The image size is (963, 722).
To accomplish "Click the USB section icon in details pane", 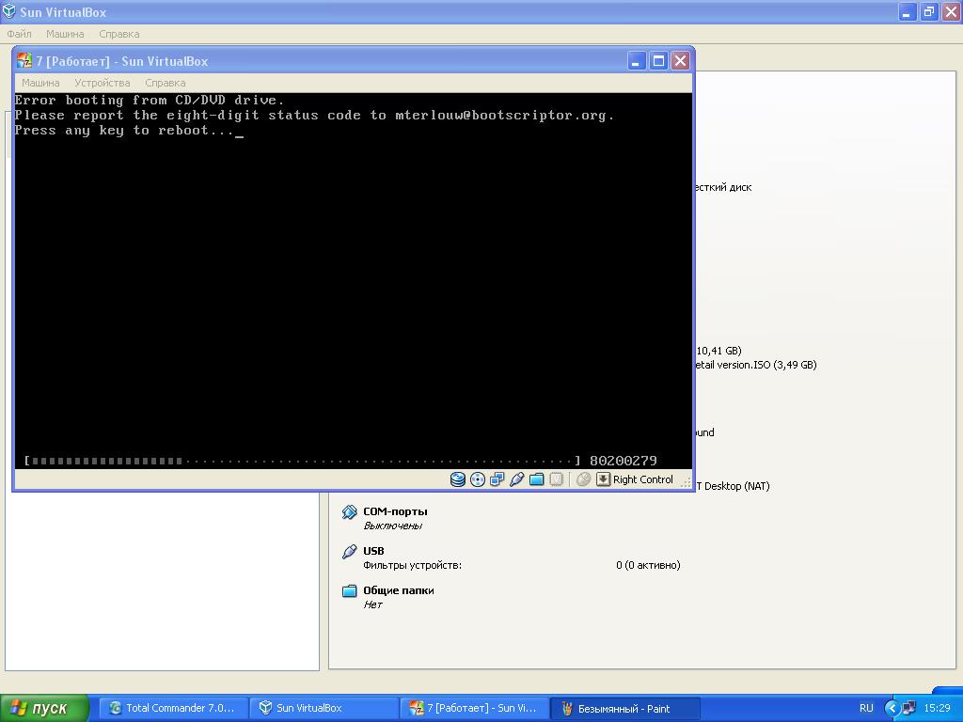I will (350, 551).
